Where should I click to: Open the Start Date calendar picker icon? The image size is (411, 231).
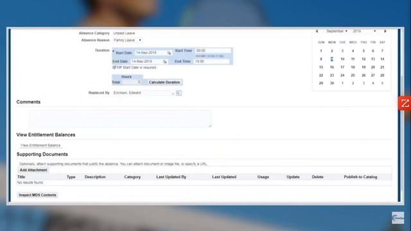[x=169, y=53]
